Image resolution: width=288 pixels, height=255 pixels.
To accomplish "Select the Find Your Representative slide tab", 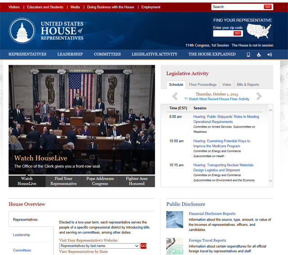I will click(x=63, y=181).
